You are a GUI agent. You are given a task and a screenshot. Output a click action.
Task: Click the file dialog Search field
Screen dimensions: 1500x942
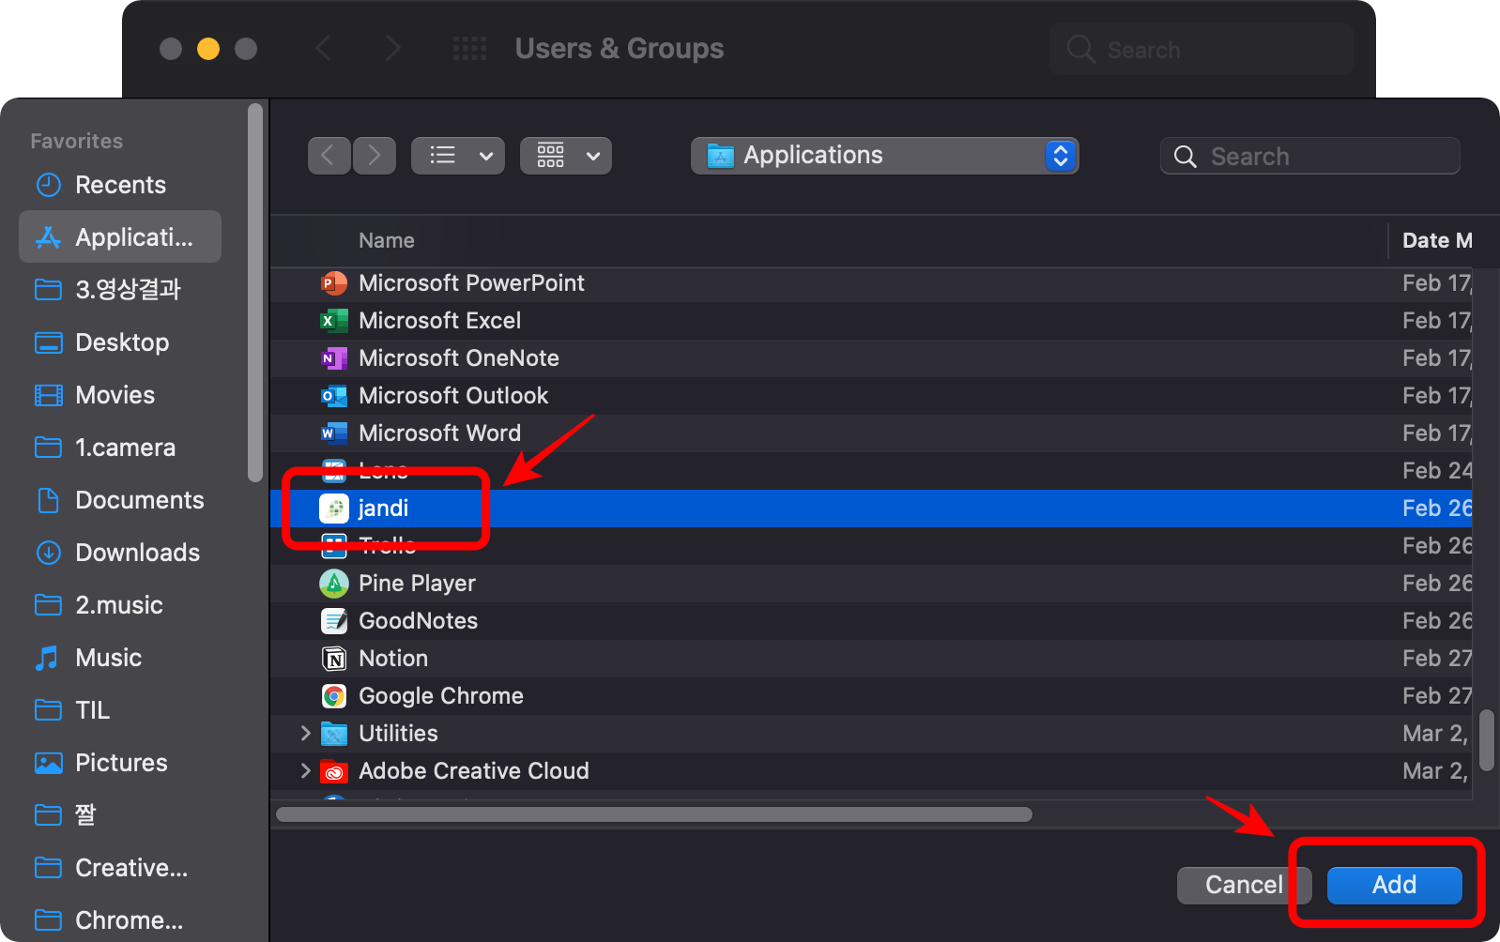coord(1310,156)
